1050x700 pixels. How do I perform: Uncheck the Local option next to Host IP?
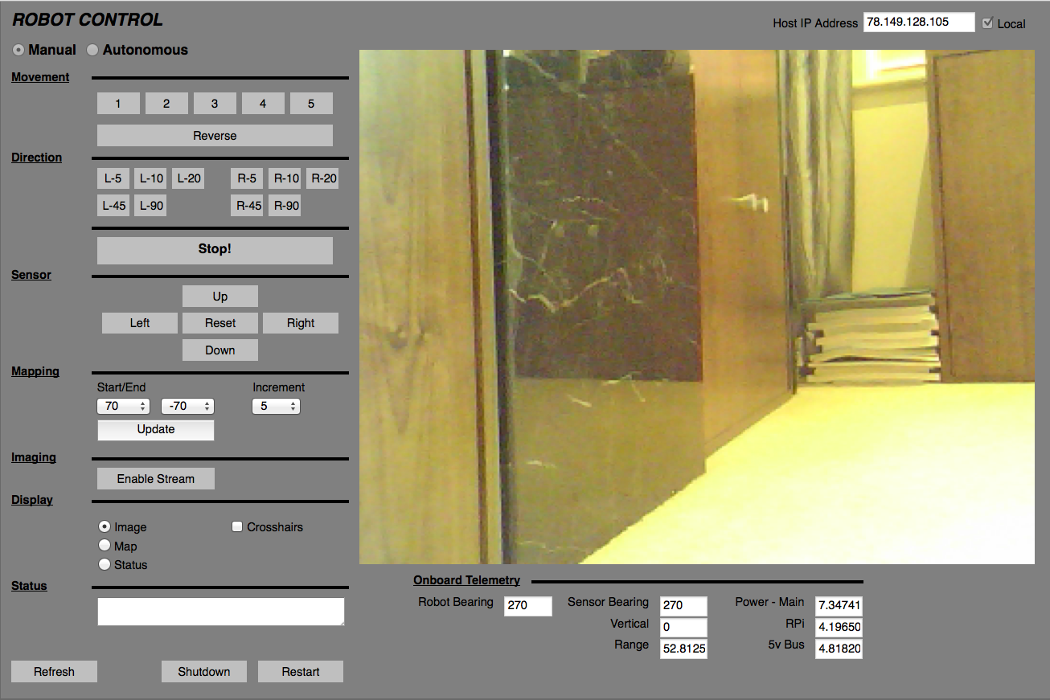[988, 23]
